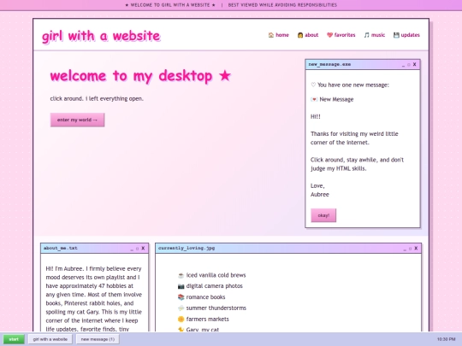The width and height of the screenshot is (462, 346).
Task: Select 'new message (1)' taskbar item
Action: point(98,339)
